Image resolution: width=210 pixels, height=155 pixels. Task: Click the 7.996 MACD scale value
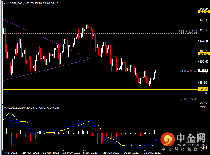203,107
